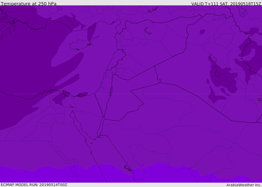Click the 'Temperature at 250 hPa' title

coord(29,4)
